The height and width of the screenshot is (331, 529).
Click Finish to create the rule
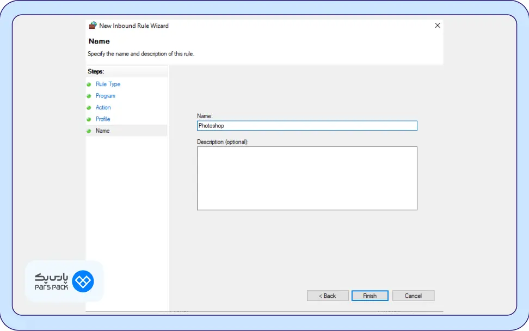click(370, 296)
